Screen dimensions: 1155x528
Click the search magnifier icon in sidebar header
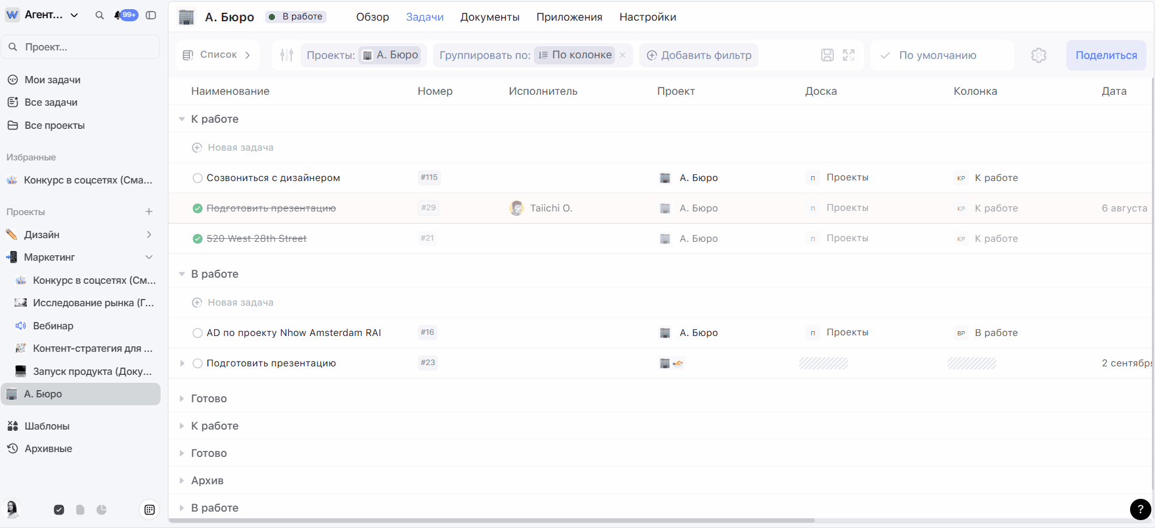pyautogui.click(x=100, y=15)
